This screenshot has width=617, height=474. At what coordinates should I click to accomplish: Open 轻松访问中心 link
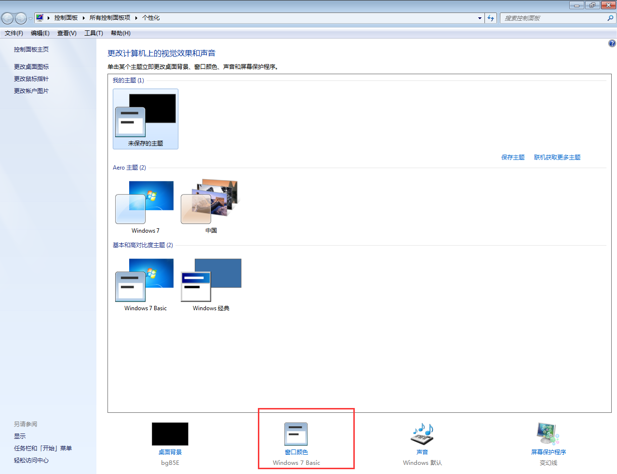tap(31, 461)
